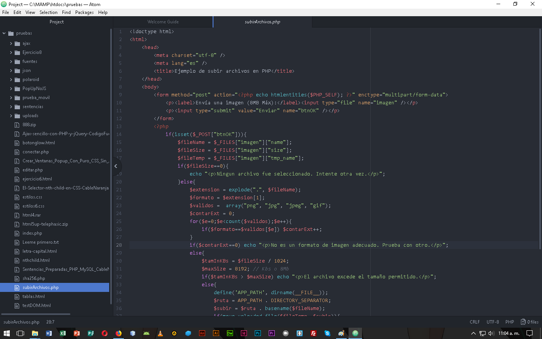Image resolution: width=542 pixels, height=339 pixels.
Task: Switch to the Welcome Guide tab
Action: tap(163, 22)
